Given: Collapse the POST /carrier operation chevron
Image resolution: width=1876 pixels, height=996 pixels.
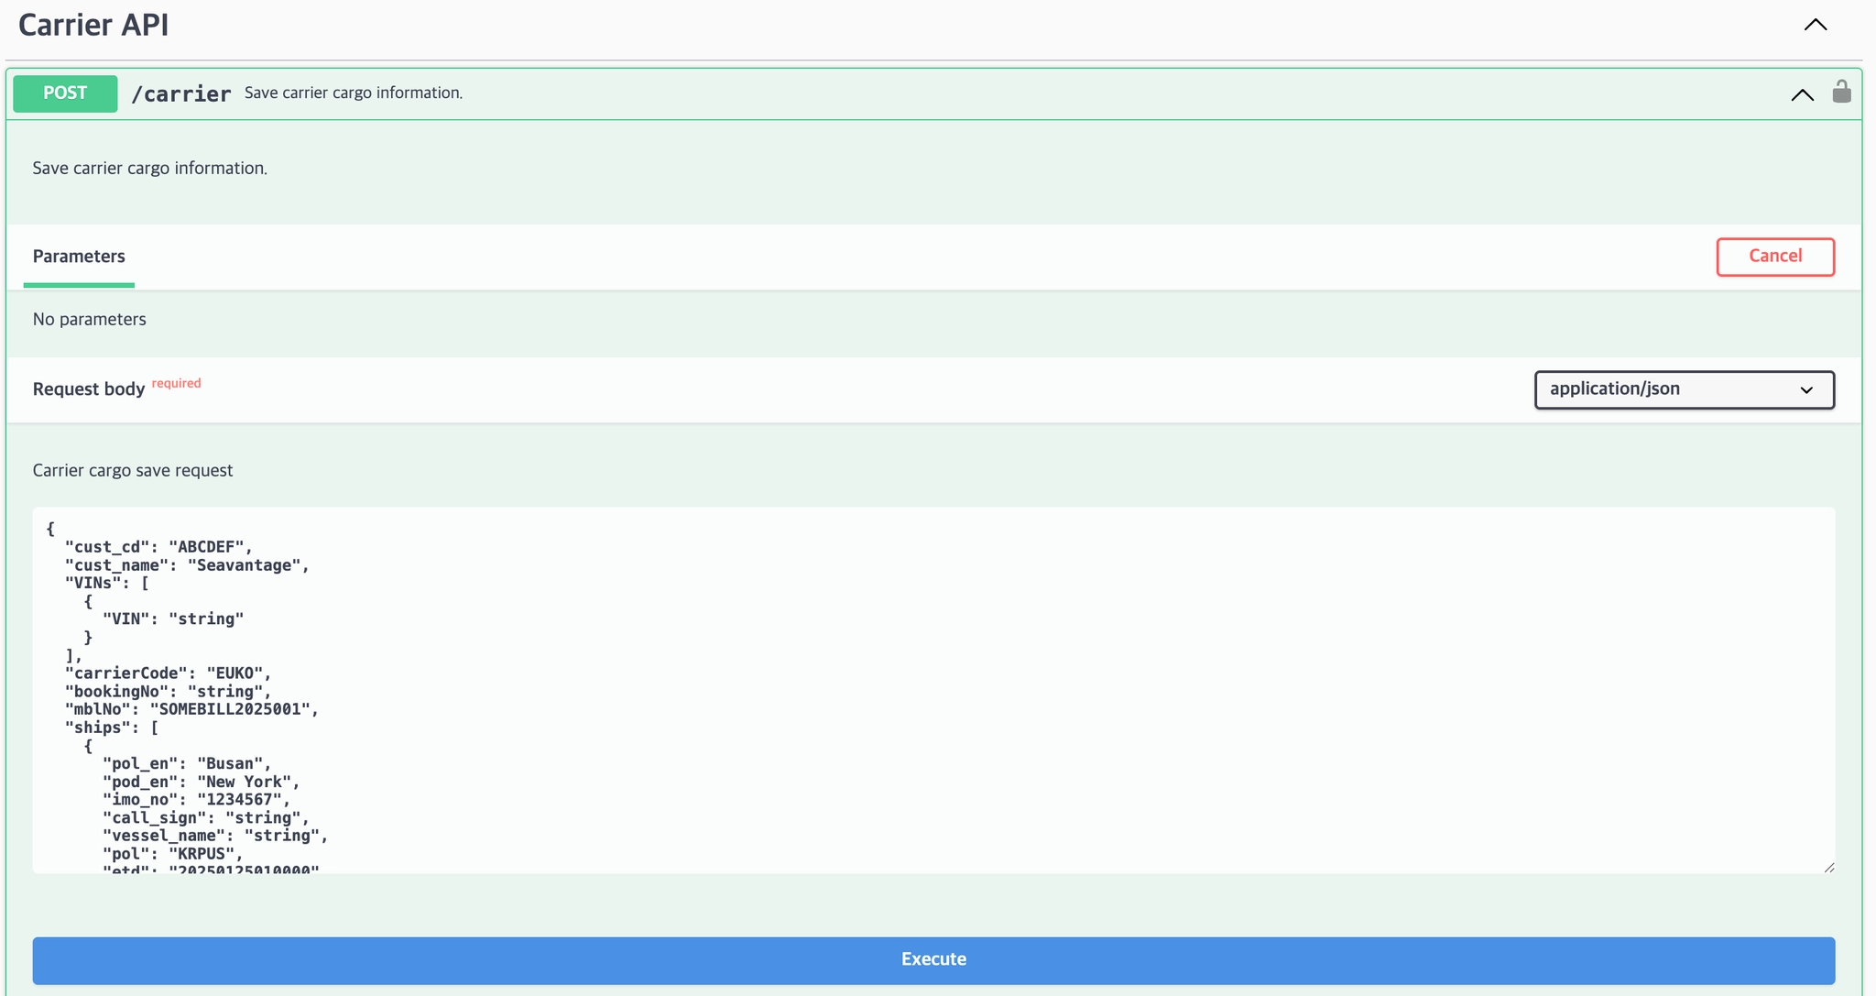Looking at the screenshot, I should click(x=1802, y=94).
